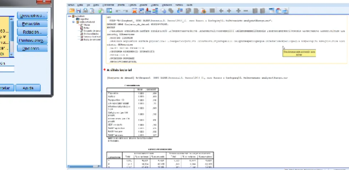
Task: Click the Insert Text toolbar icon
Action: [285, 11]
